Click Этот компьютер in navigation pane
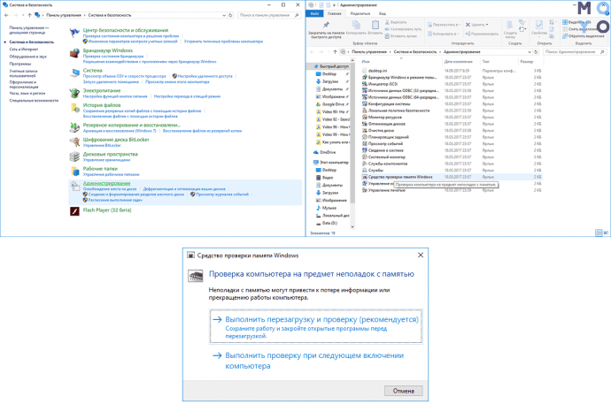Viewport: 611px width, 412px height. tap(331, 162)
